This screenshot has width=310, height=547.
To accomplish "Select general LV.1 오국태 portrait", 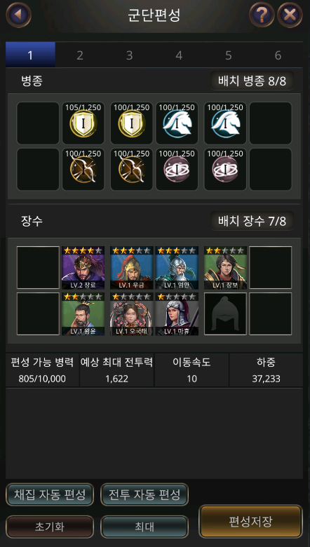I will tap(131, 313).
